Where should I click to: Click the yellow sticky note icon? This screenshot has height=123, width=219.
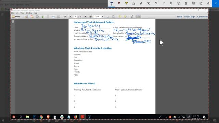coord(120,17)
